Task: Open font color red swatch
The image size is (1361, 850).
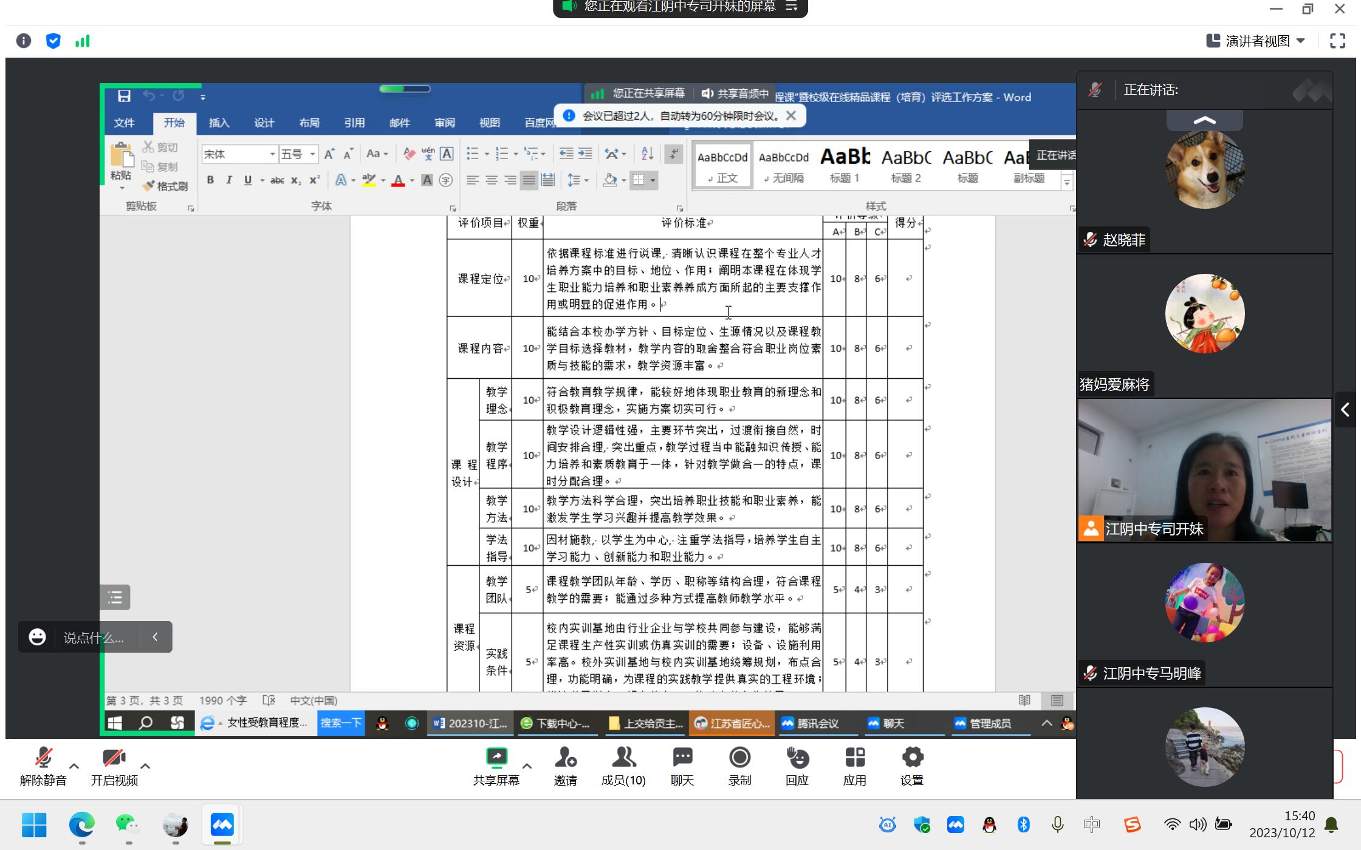Action: (x=398, y=180)
